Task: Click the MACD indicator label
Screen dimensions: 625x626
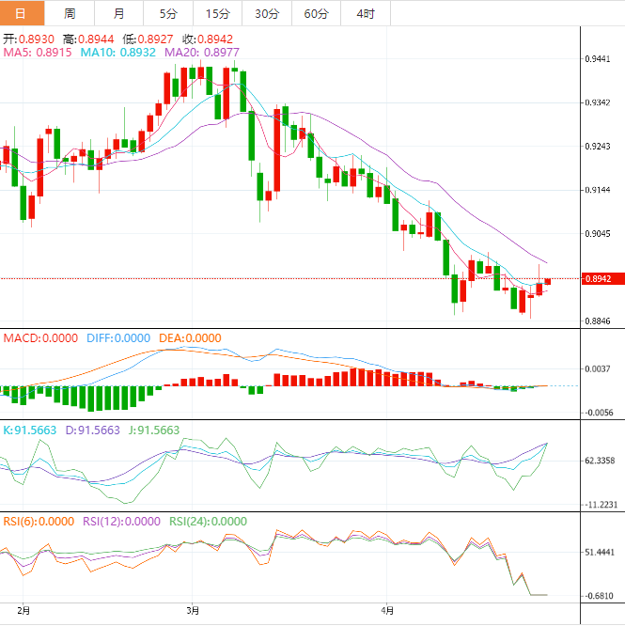Action: (41, 338)
